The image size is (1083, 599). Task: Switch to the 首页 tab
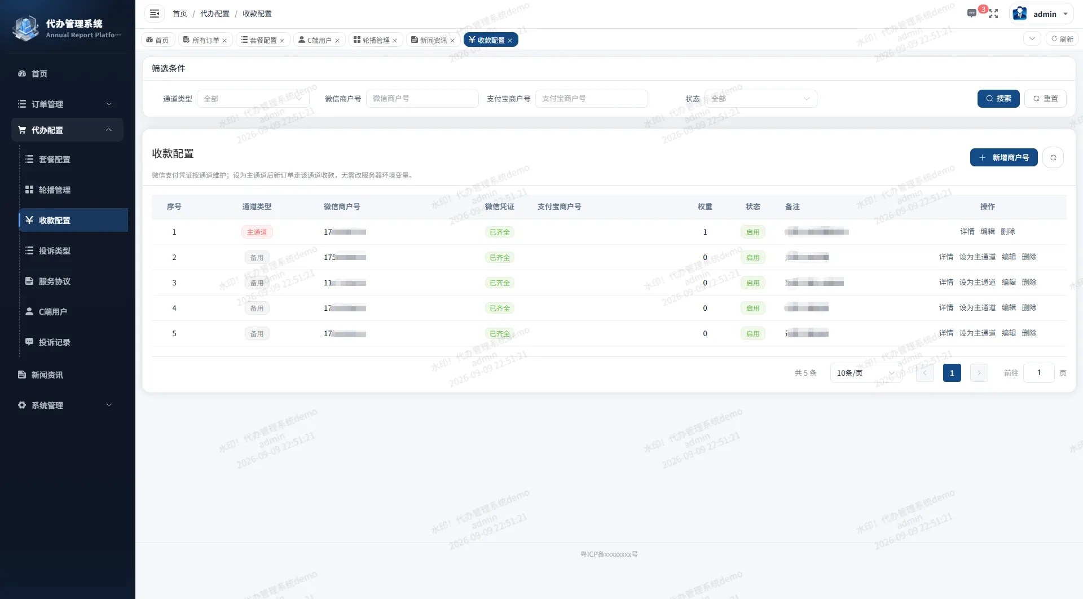tap(157, 40)
